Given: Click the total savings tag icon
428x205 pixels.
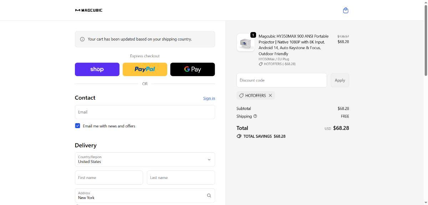Looking at the screenshot, I should pos(239,136).
